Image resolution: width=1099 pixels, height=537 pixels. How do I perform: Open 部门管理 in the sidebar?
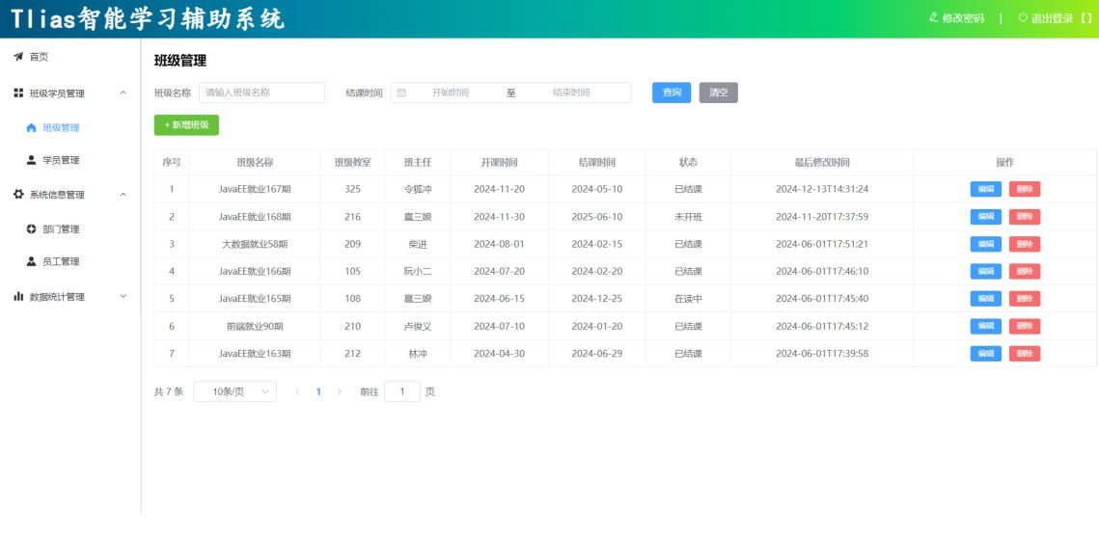point(61,228)
